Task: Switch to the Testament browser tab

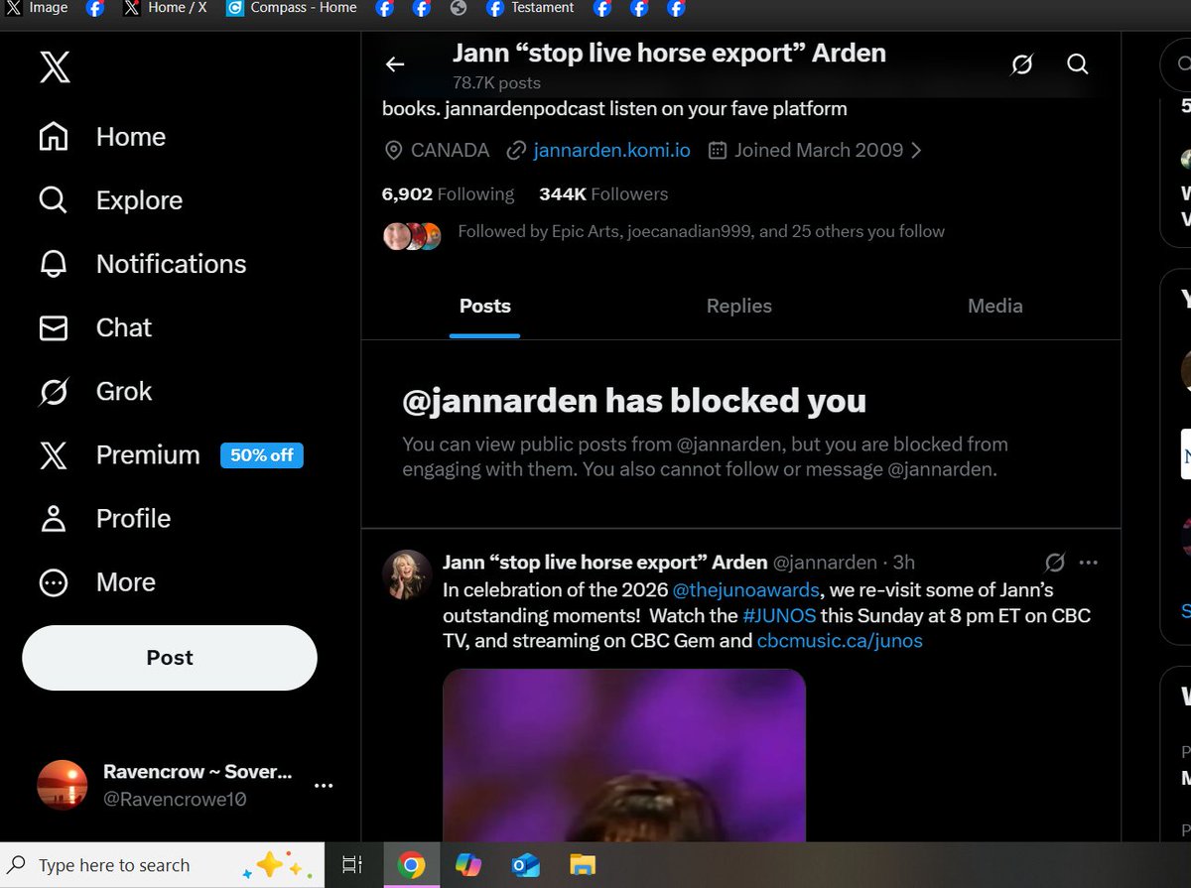Action: tap(530, 8)
